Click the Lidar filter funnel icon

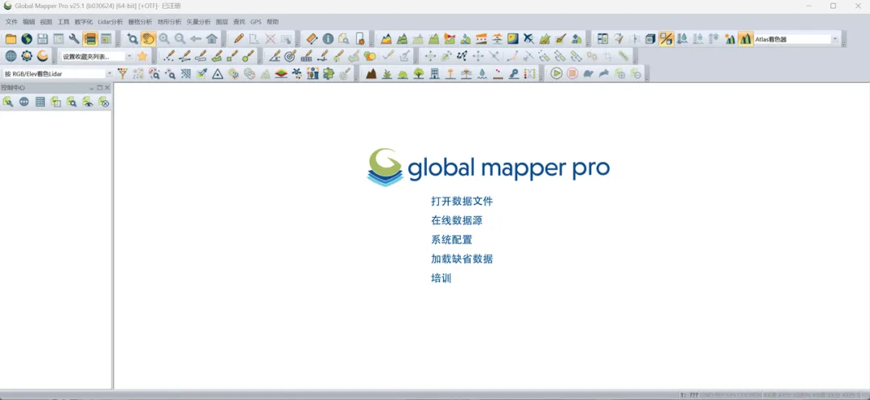(x=122, y=73)
